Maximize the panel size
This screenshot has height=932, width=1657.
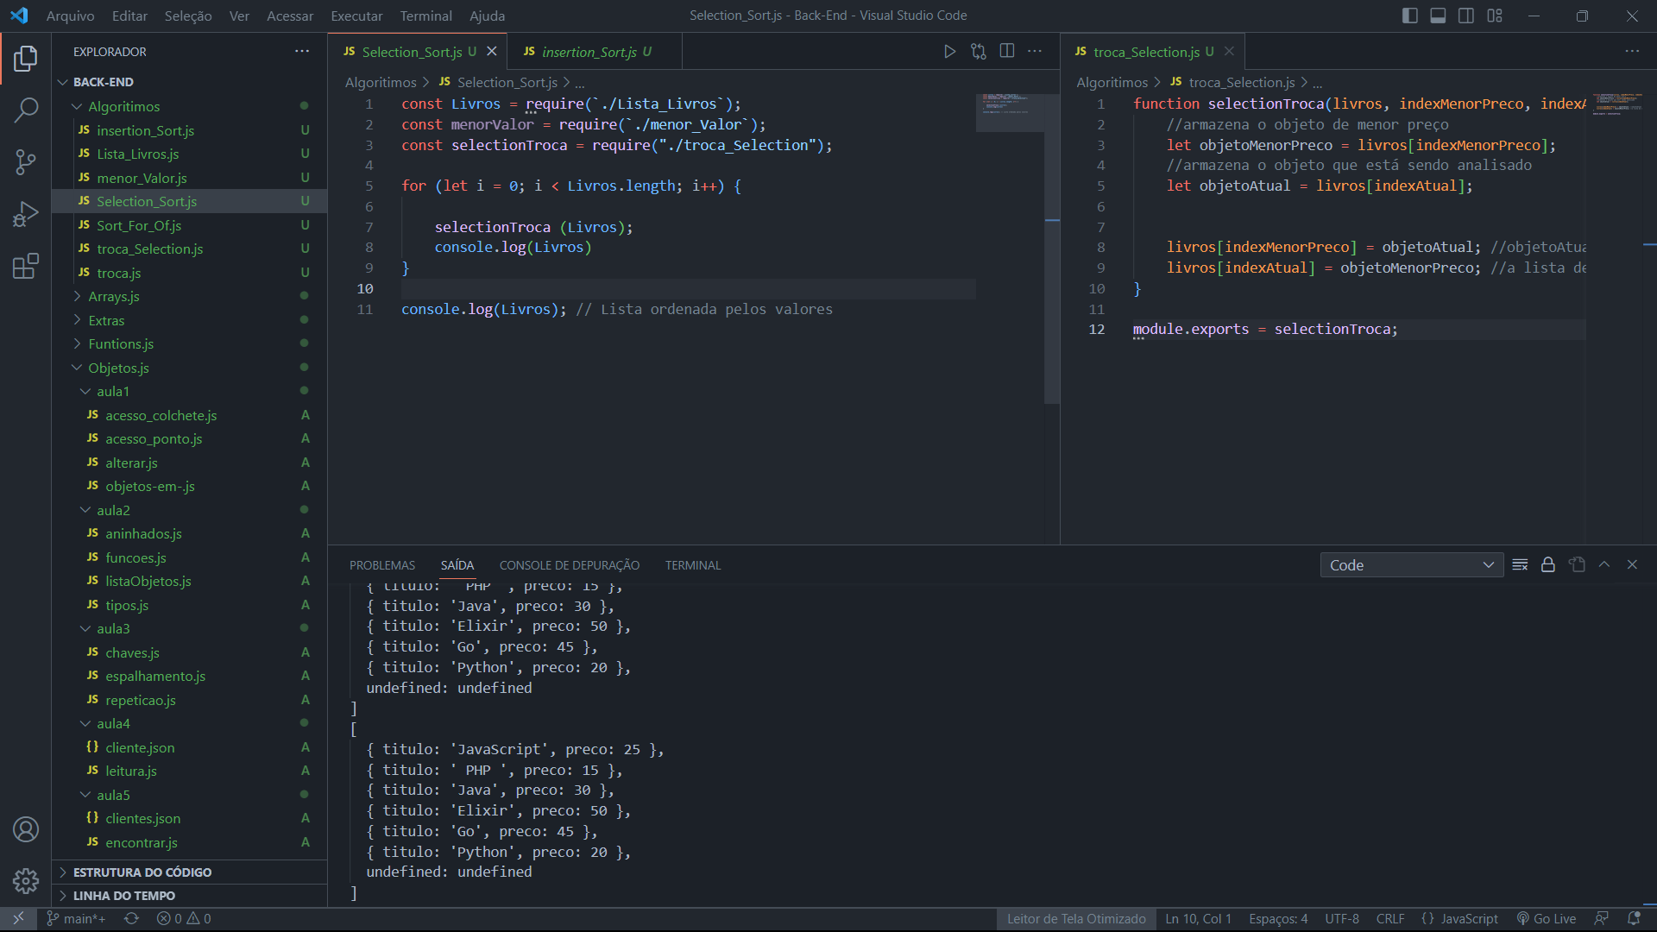click(x=1604, y=564)
